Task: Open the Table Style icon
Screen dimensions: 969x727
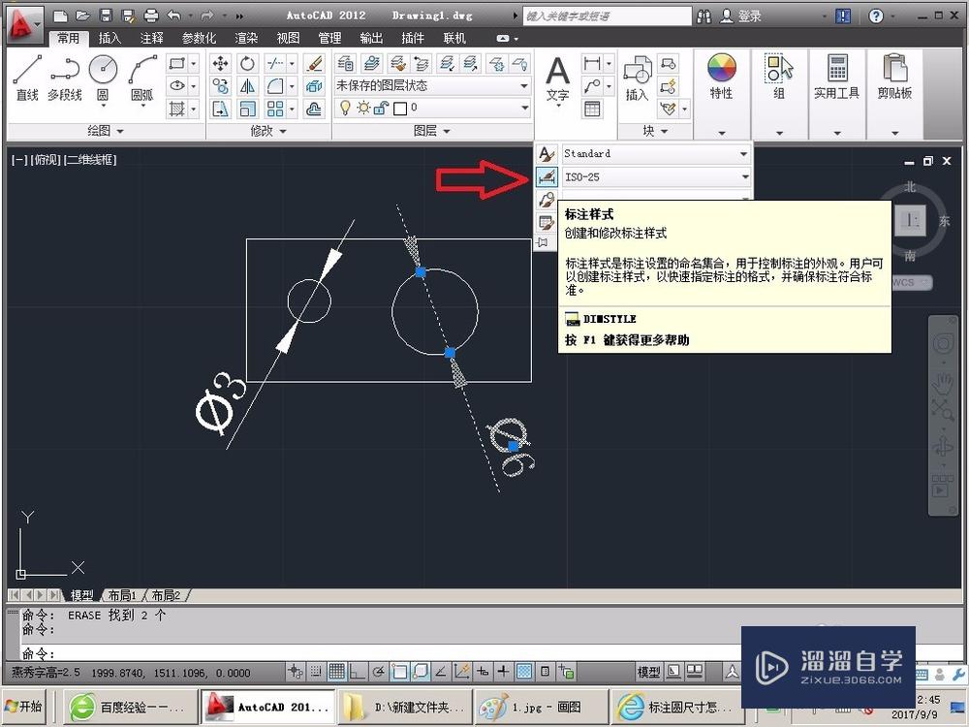Action: coord(547,223)
